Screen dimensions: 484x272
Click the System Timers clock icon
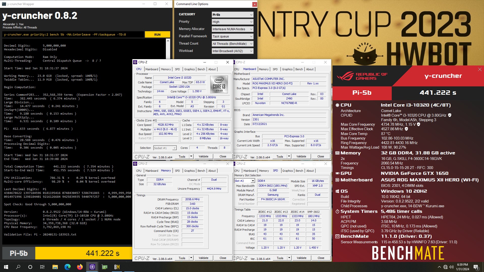point(337,212)
